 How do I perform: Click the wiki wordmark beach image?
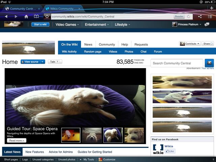click(28, 48)
